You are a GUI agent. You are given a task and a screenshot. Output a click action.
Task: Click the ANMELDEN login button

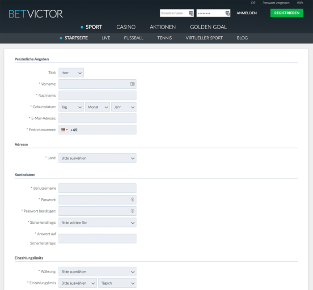[247, 13]
